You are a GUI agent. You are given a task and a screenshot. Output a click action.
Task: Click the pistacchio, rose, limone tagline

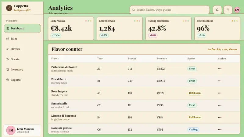[x=222, y=49]
